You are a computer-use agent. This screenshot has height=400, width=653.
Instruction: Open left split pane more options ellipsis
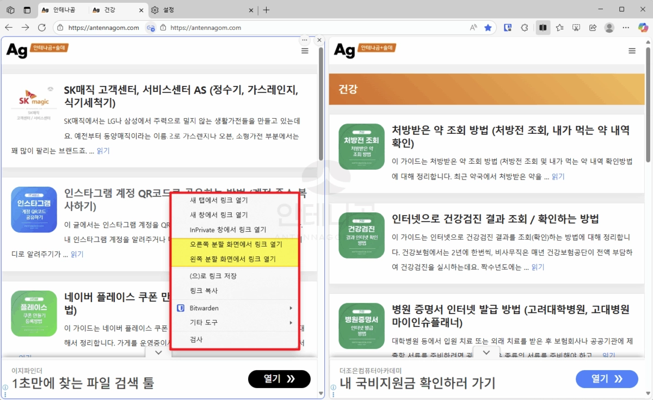point(305,40)
